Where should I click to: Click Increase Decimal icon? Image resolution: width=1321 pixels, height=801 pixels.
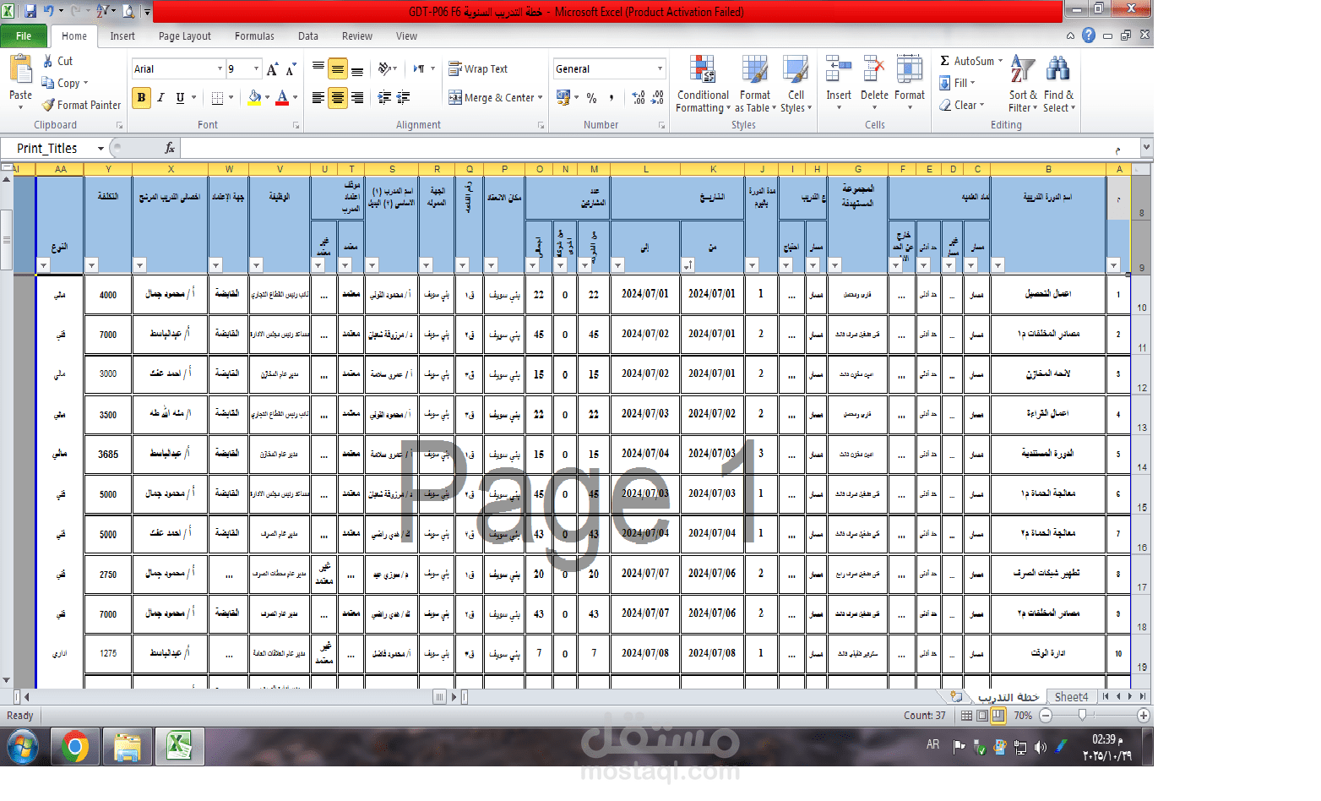pyautogui.click(x=639, y=97)
